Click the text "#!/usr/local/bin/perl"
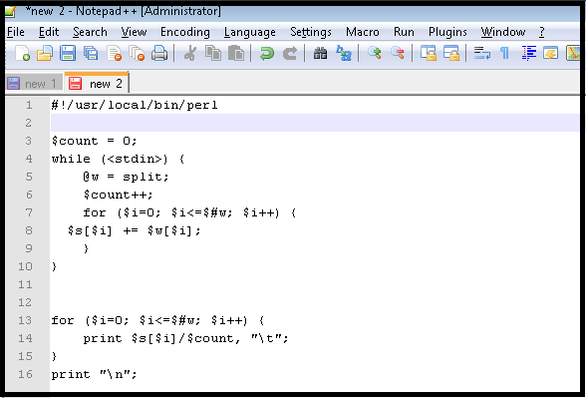Image resolution: width=586 pixels, height=398 pixels. point(135,105)
